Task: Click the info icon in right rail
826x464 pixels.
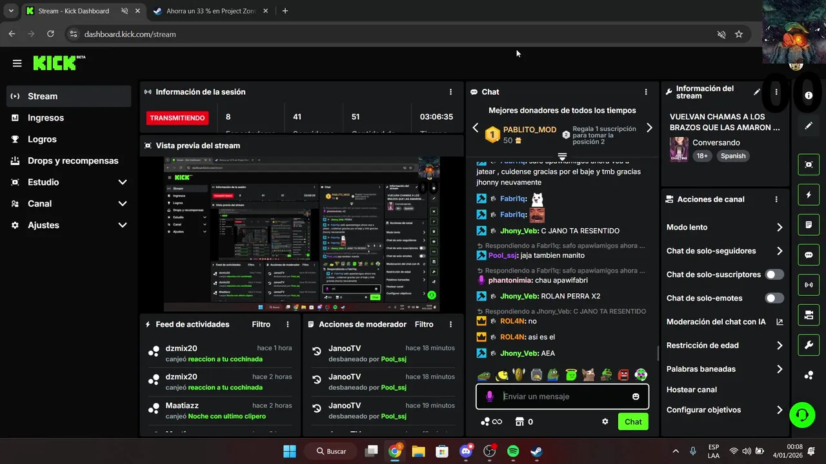Action: pos(809,95)
